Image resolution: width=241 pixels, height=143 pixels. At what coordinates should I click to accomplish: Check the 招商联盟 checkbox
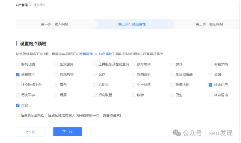[95, 95]
